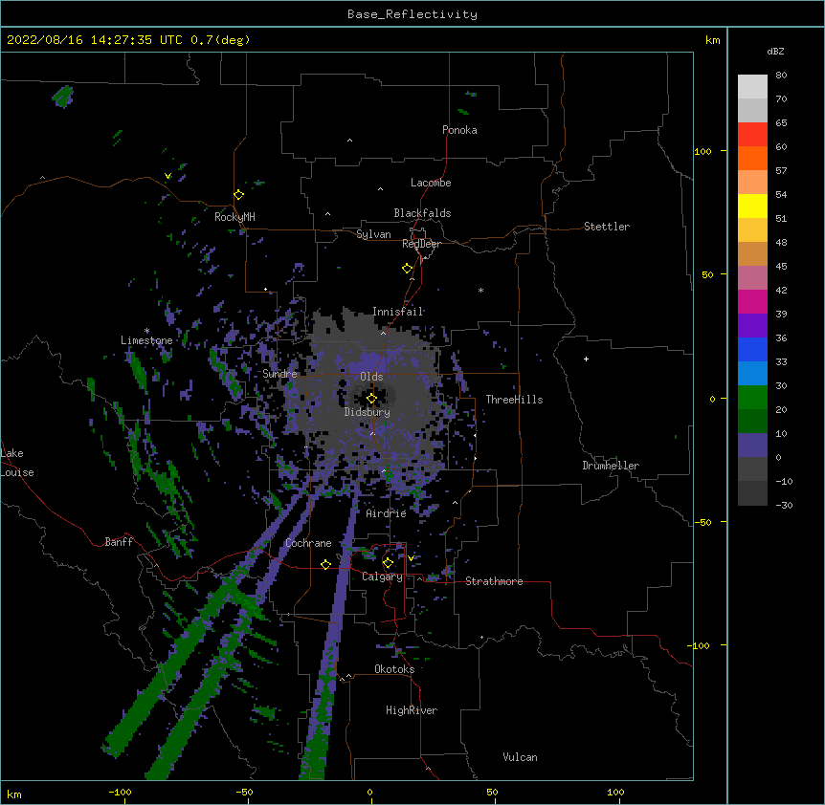Click the Sundre town label

coord(279,374)
